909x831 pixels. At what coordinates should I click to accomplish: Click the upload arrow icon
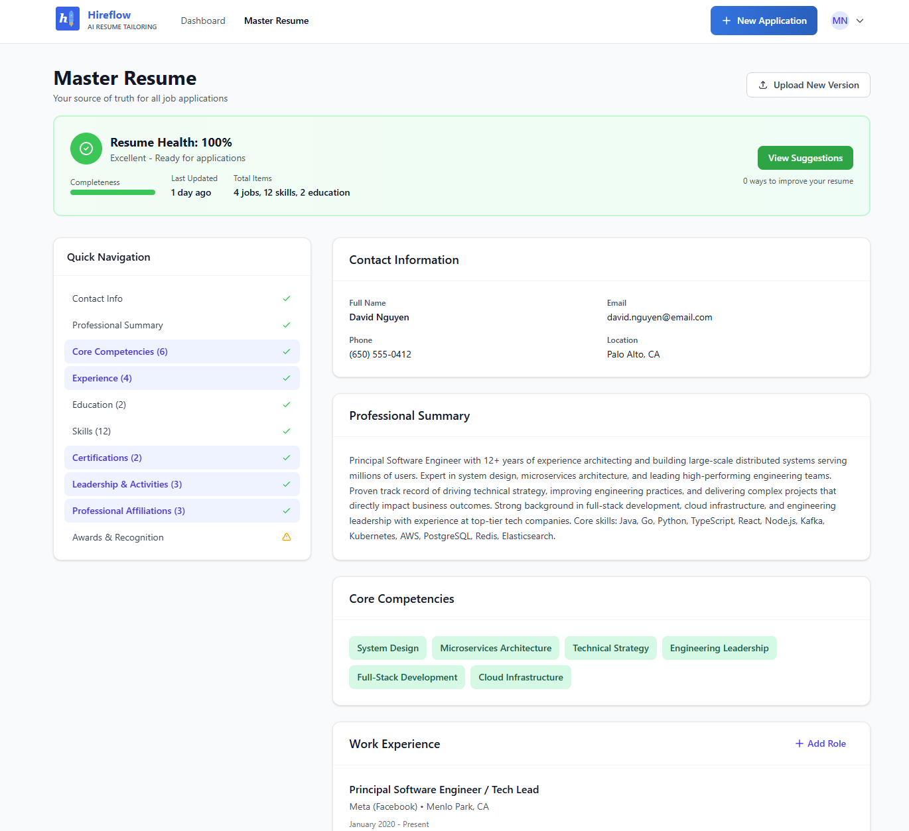coord(763,85)
